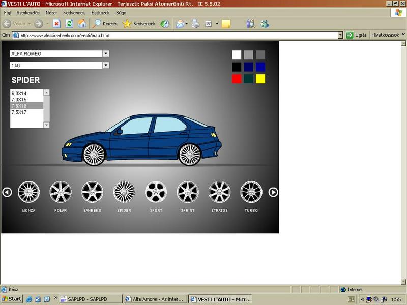Viewport: 407px width, 305px height.
Task: Paint the car red
Action: (x=237, y=79)
